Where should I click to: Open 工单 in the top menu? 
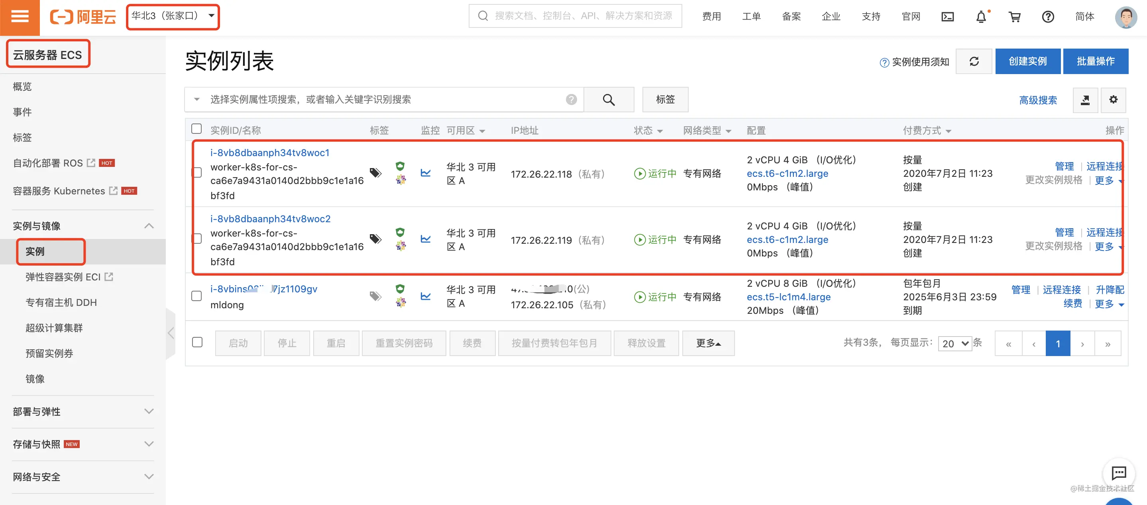click(751, 16)
